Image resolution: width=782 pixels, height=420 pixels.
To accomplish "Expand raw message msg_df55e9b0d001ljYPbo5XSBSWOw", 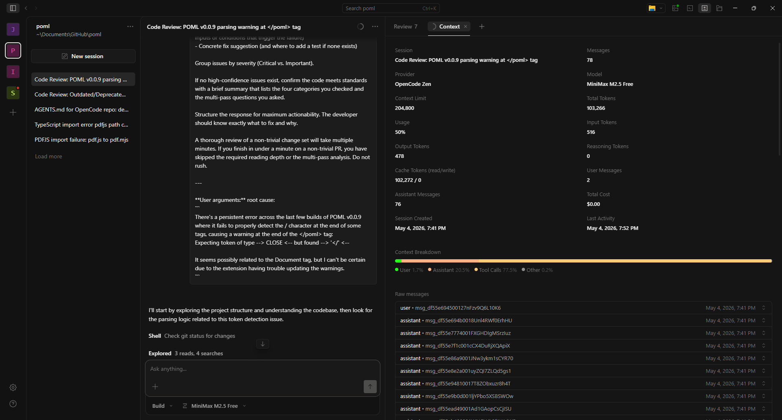I will click(x=583, y=396).
